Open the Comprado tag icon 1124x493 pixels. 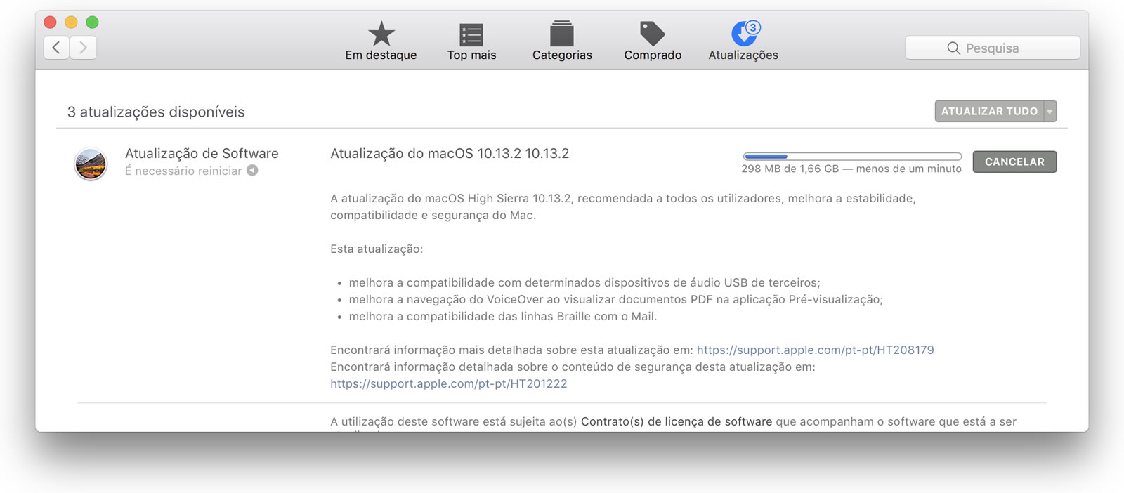point(653,33)
